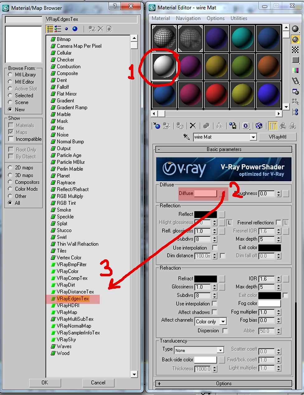Open the Material menu

point(161,18)
